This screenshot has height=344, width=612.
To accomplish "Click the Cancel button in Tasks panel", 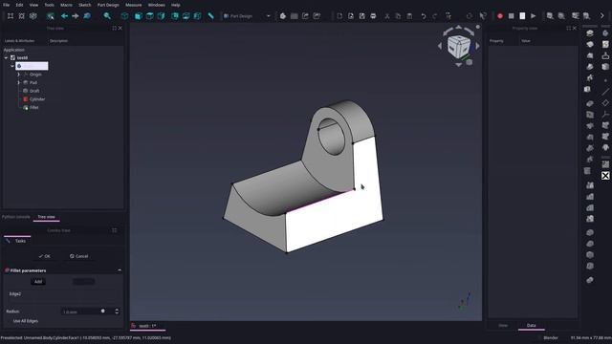I will coord(78,256).
